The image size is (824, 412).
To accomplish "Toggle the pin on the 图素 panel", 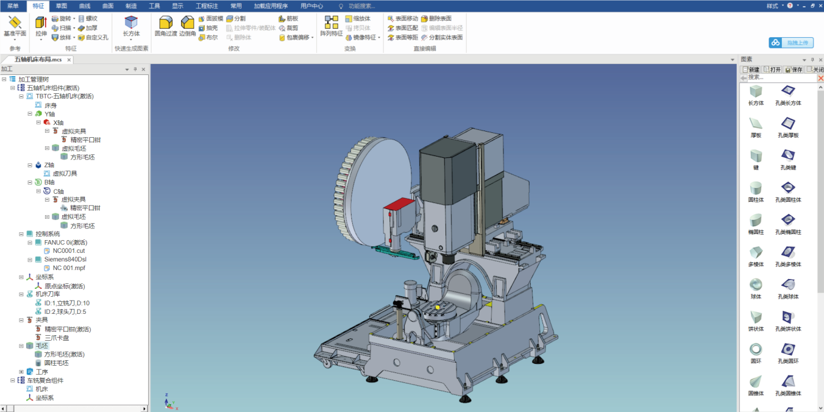I will pyautogui.click(x=812, y=60).
